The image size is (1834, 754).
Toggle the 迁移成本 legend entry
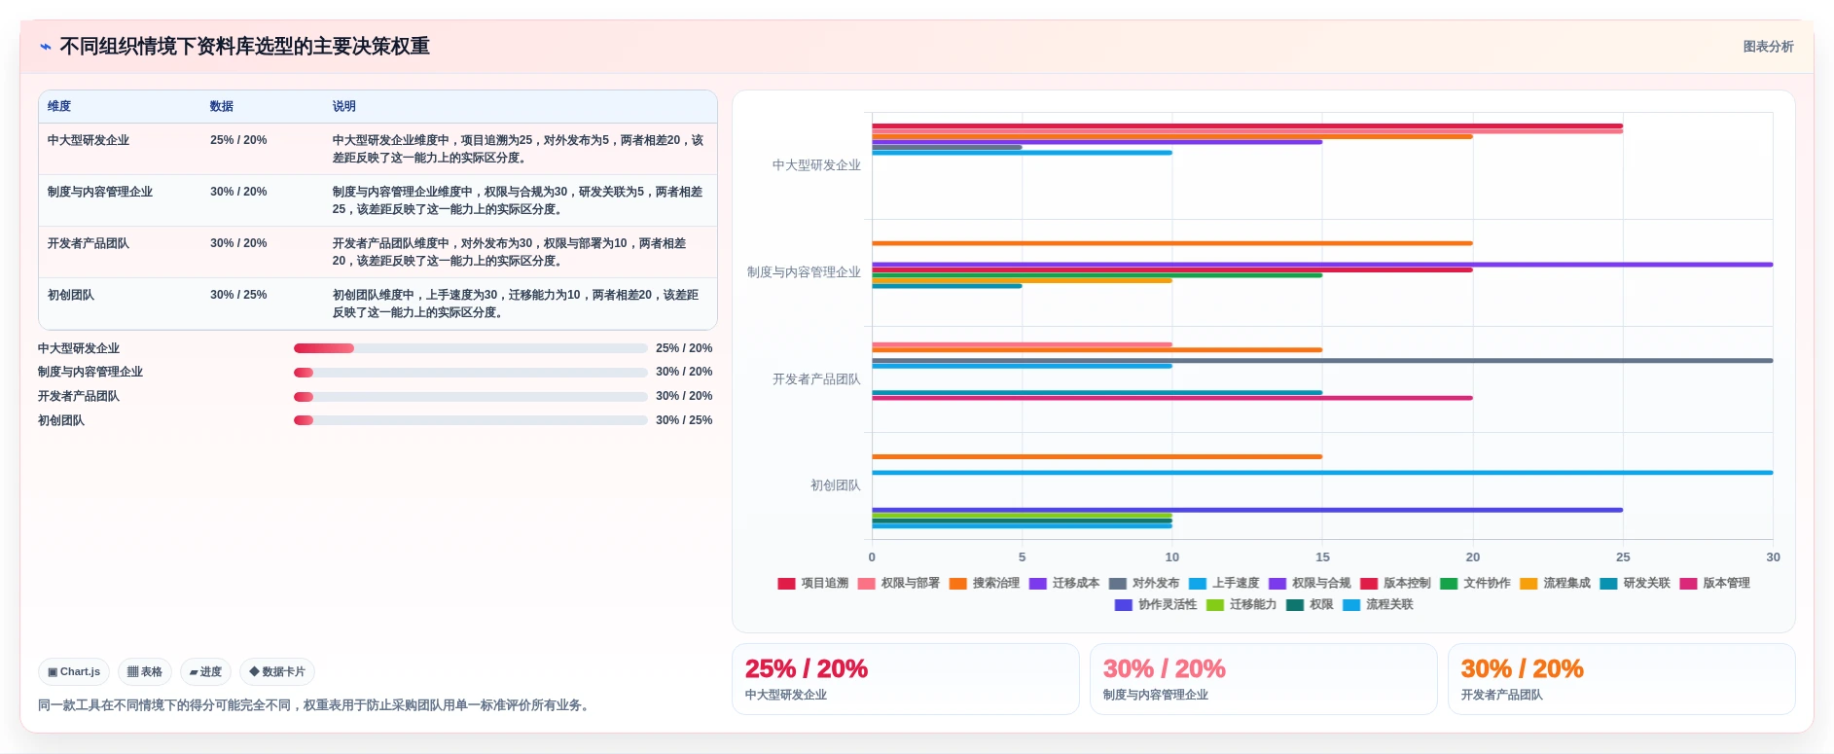[1063, 583]
